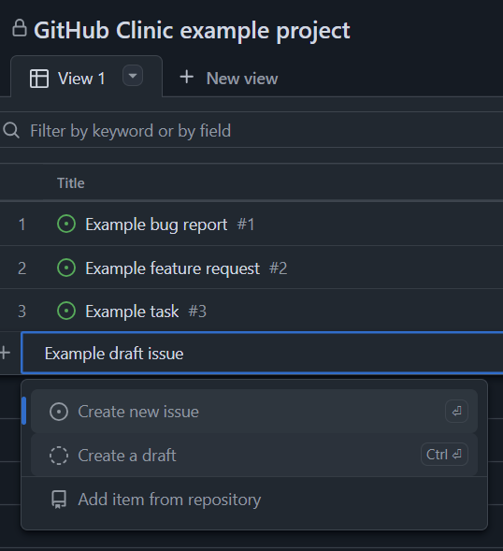
Task: Click the search magnifier icon
Action: click(11, 131)
